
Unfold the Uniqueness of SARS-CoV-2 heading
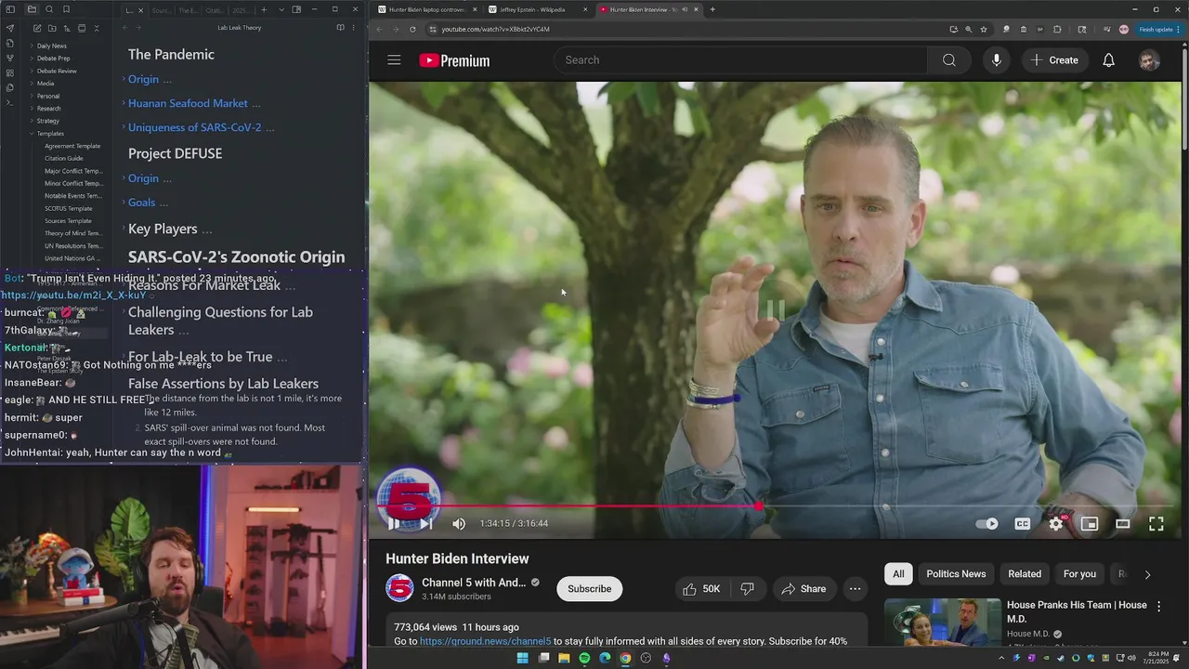point(124,127)
